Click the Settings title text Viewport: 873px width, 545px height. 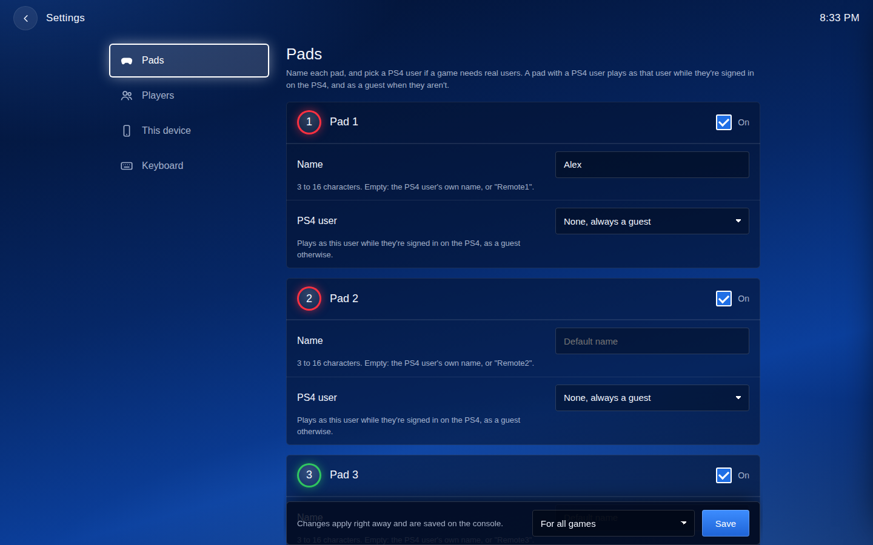point(65,18)
